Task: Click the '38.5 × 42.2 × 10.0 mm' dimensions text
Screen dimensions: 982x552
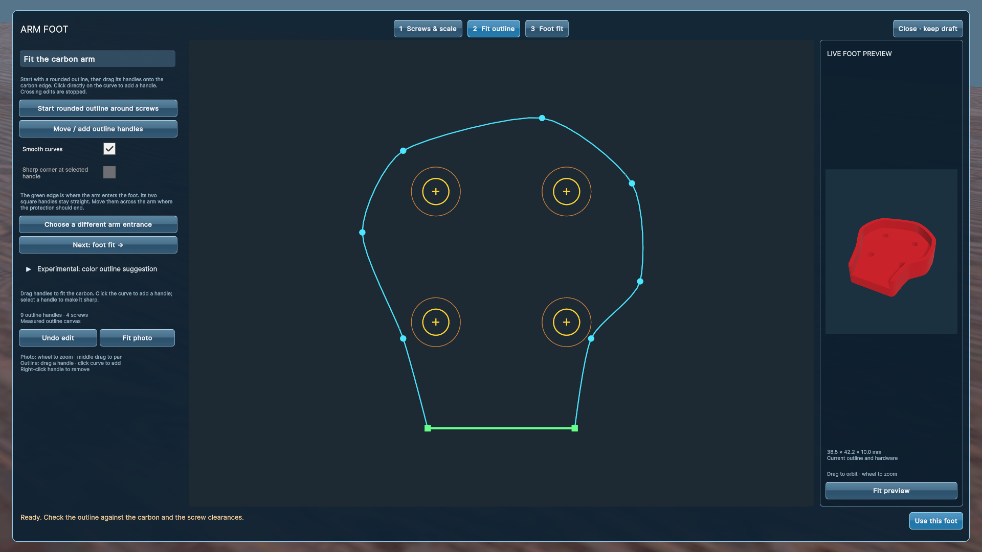Action: 854,452
